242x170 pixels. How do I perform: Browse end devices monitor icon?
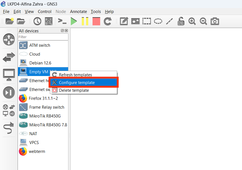tap(9, 75)
